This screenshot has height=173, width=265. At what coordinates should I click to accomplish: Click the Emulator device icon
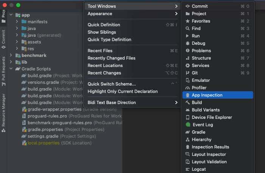pyautogui.click(x=187, y=80)
